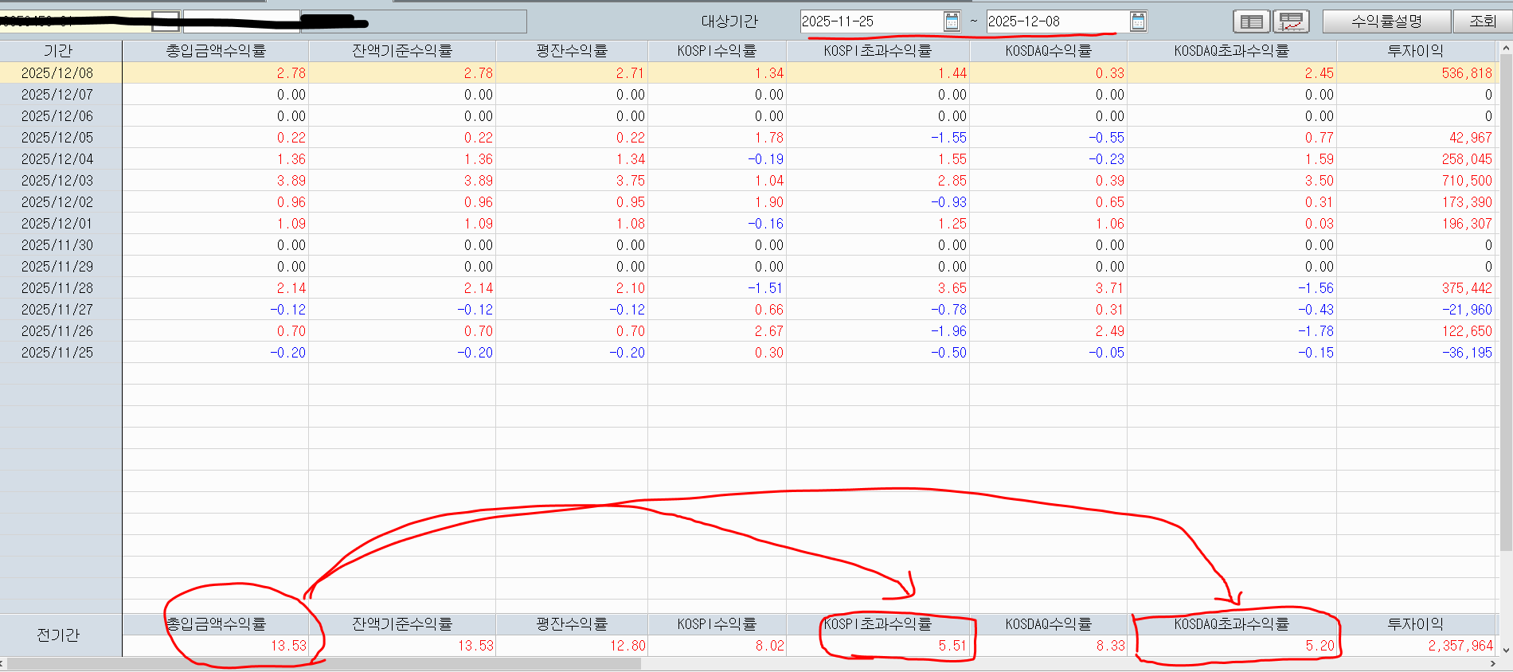This screenshot has height=672, width=1513.
Task: Click the 기간 column header
Action: coord(58,51)
